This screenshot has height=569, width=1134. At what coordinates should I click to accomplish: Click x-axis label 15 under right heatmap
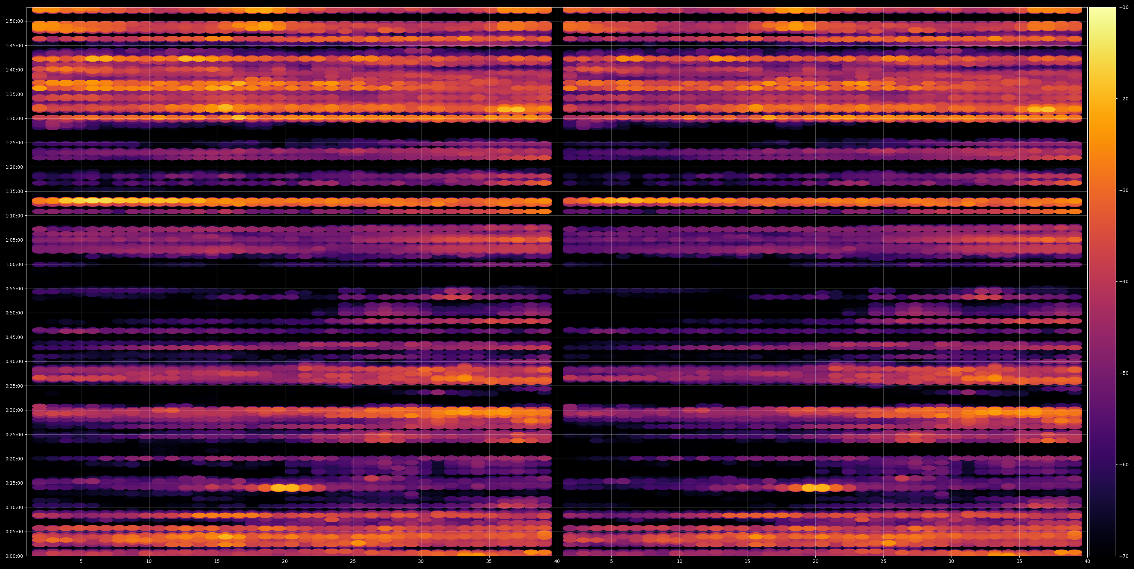click(748, 562)
